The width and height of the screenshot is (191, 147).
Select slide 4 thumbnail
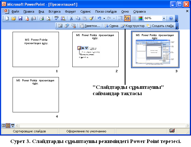pos(36,95)
